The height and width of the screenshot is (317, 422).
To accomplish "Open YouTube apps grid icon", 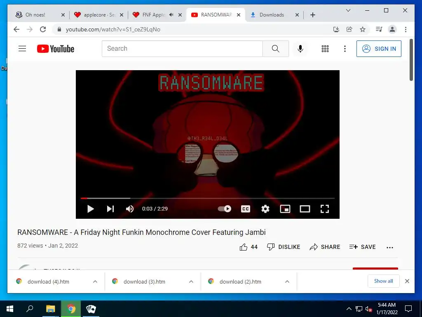I will [325, 49].
